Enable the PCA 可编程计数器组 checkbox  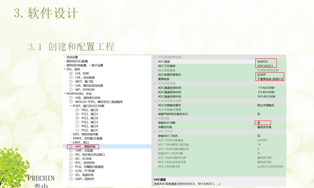(x=71, y=167)
